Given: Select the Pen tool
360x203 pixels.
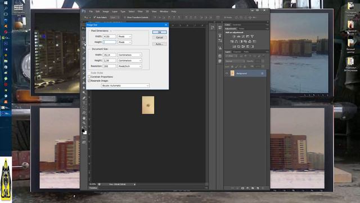Looking at the screenshot, I should [84, 98].
